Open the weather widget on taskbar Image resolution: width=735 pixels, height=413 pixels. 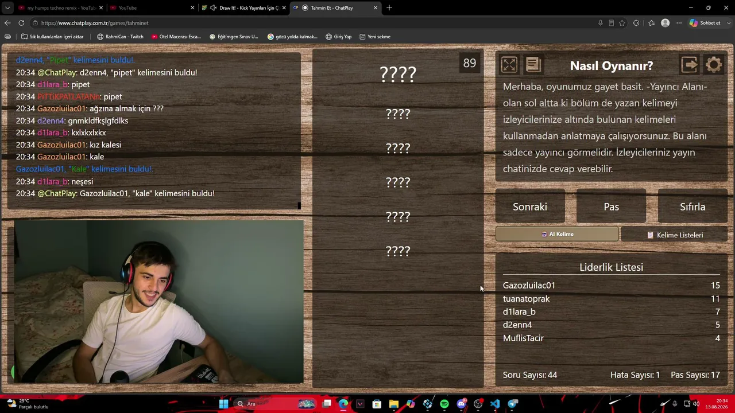click(x=26, y=404)
